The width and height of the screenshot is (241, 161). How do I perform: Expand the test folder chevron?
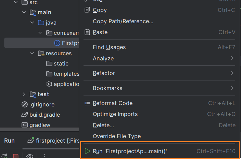24,94
